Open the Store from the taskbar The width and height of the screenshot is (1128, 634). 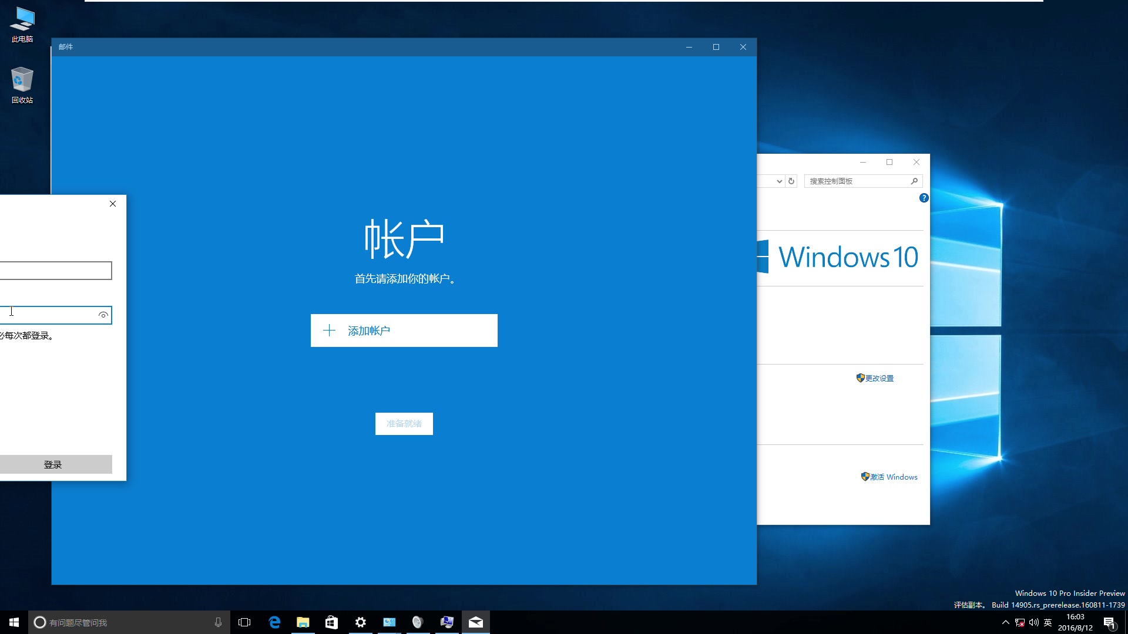click(332, 622)
